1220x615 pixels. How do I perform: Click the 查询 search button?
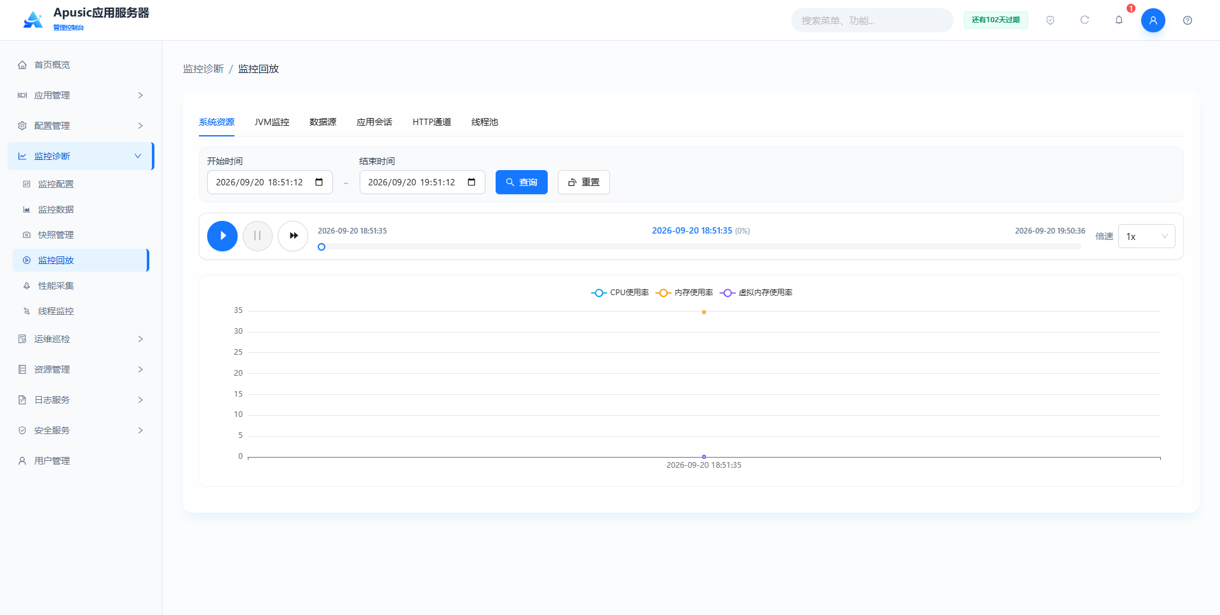tap(522, 182)
